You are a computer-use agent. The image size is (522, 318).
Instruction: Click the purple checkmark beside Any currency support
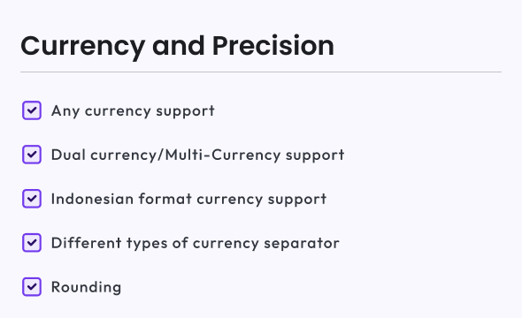32,110
